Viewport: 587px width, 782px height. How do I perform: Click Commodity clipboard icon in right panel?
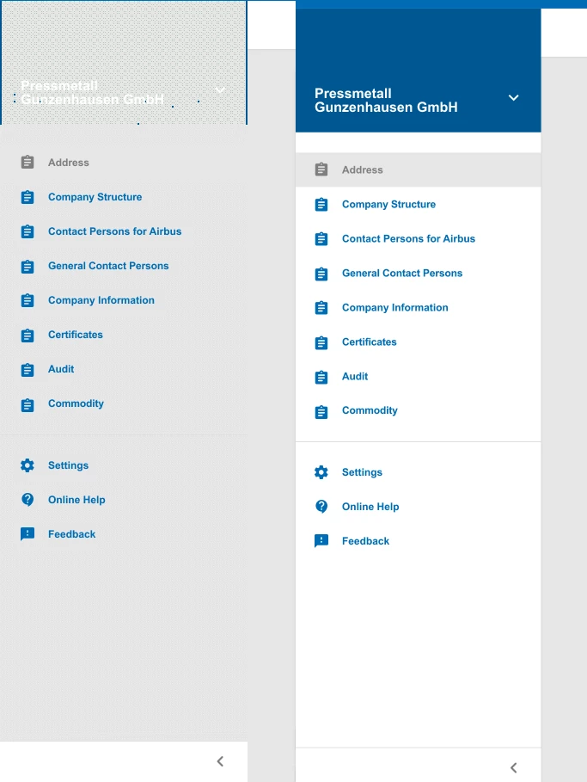(321, 412)
